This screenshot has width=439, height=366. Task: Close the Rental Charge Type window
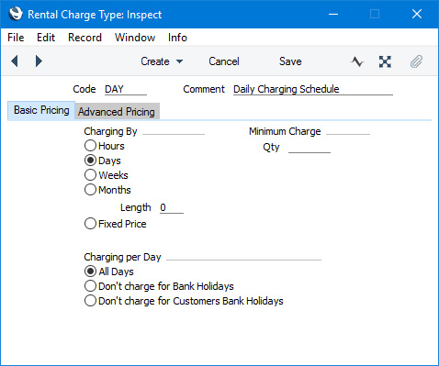pyautogui.click(x=417, y=14)
